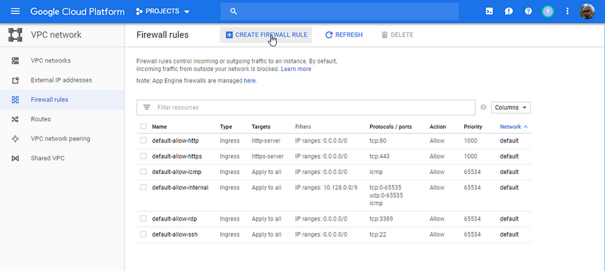This screenshot has width=605, height=271.
Task: Open the help question mark icon
Action: click(x=528, y=11)
